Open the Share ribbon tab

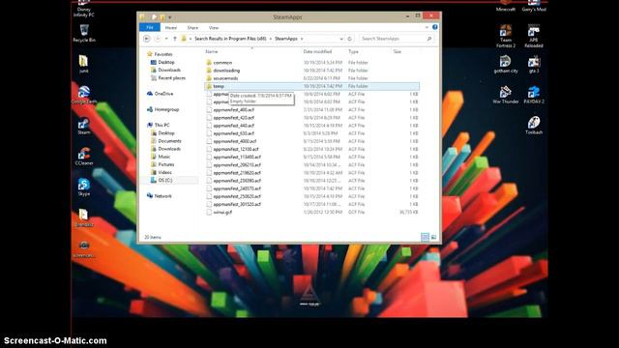point(192,28)
